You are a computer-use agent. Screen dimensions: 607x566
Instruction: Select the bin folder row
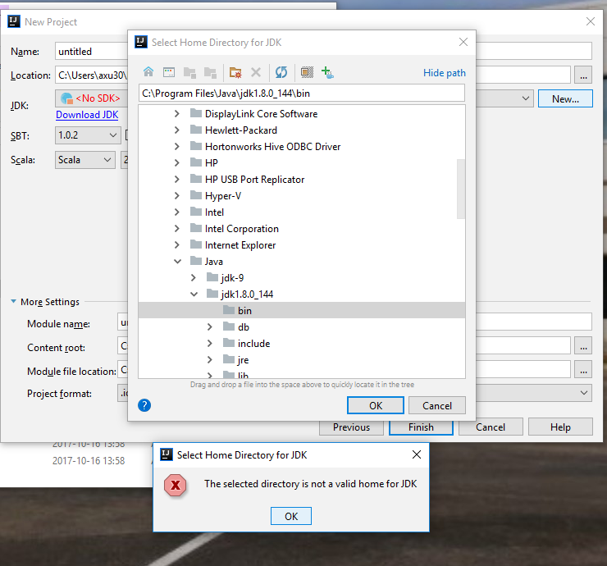click(302, 311)
